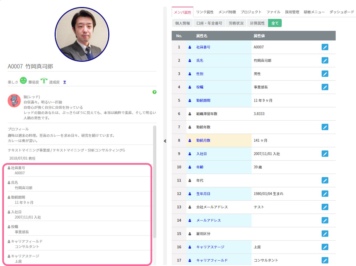The image size is (356, 266).
Task: Open the プロジェクト tab
Action: point(251,12)
